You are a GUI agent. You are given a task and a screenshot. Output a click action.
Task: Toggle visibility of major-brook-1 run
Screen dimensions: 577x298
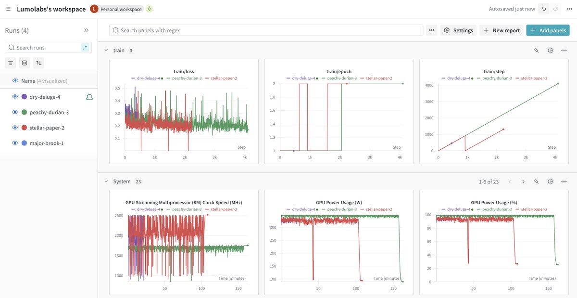click(15, 143)
